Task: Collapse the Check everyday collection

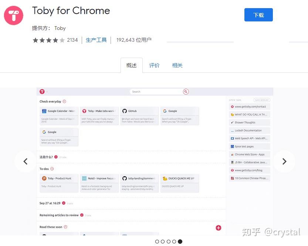Action: [x=64, y=102]
